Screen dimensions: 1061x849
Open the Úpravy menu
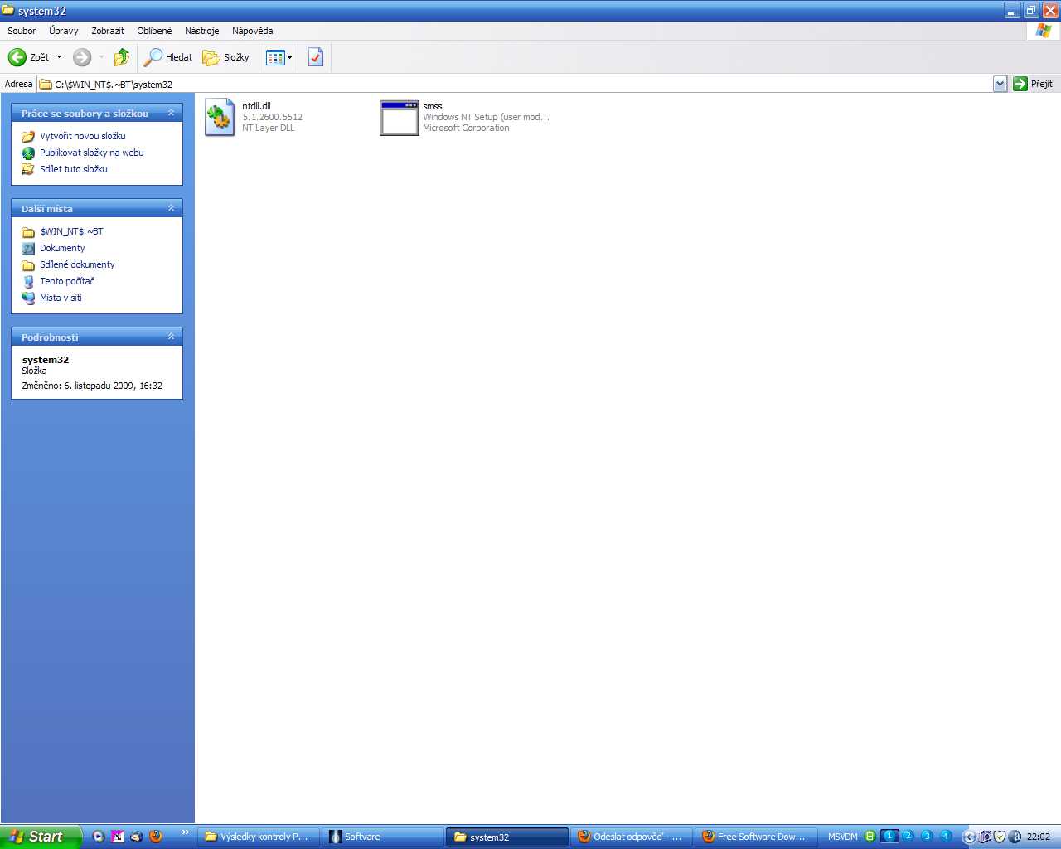(x=64, y=31)
